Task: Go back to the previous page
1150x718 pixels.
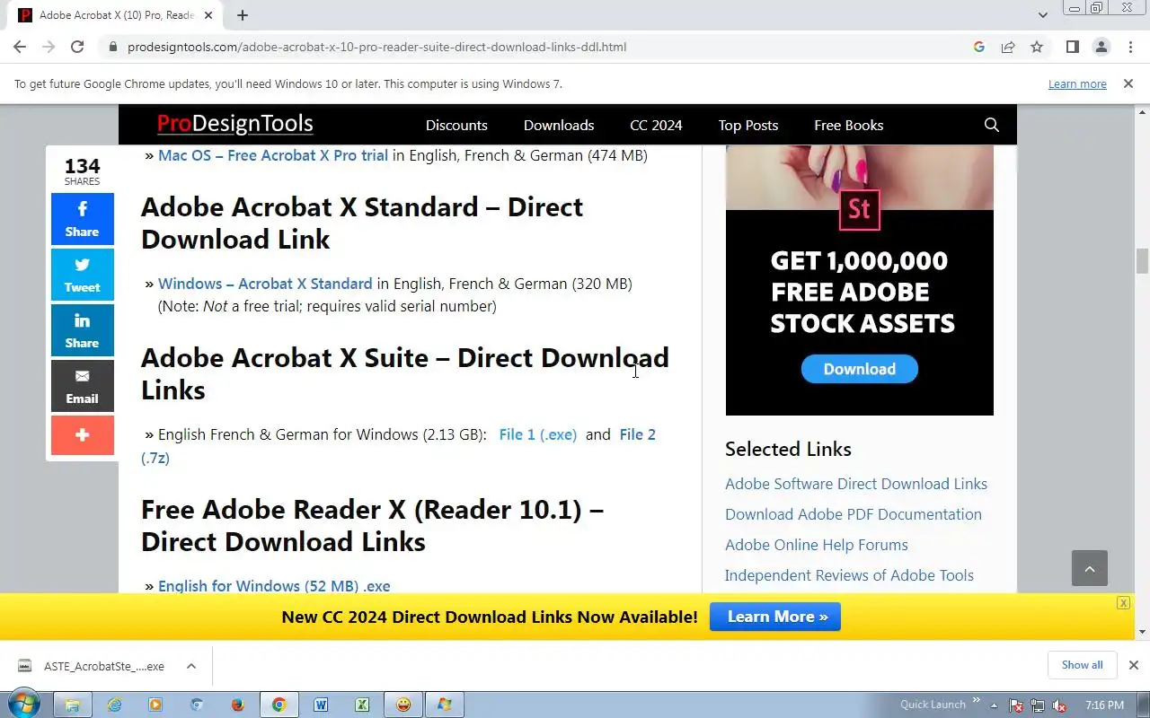Action: 20,47
